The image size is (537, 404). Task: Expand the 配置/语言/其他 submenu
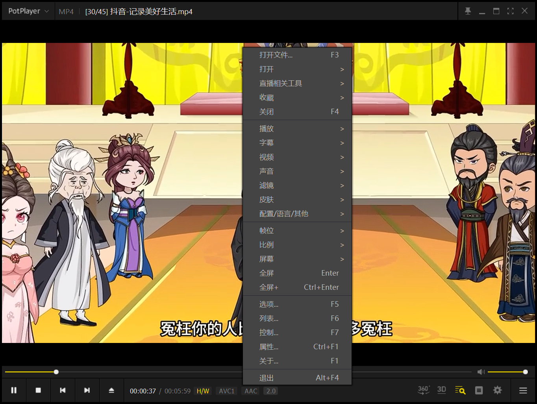pyautogui.click(x=297, y=214)
